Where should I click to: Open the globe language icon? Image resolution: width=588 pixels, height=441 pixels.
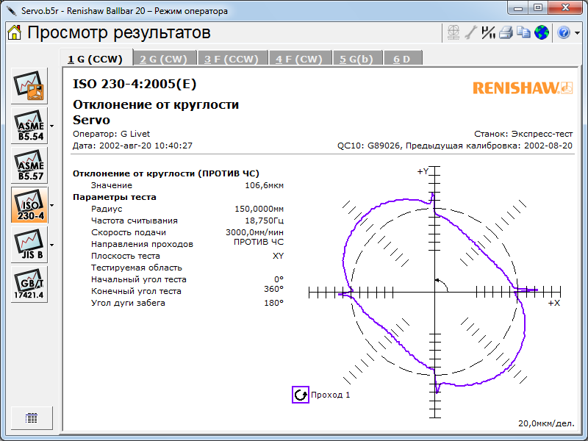pos(541,32)
